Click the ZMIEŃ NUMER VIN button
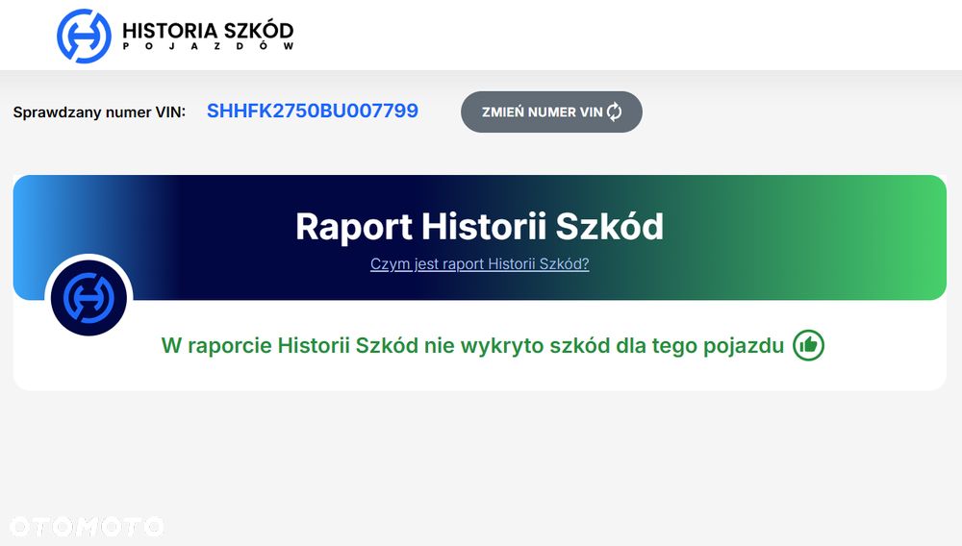This screenshot has height=546, width=962. point(551,112)
